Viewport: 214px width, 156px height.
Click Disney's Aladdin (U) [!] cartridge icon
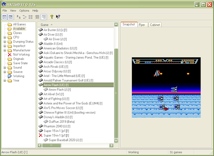[x=41, y=117]
